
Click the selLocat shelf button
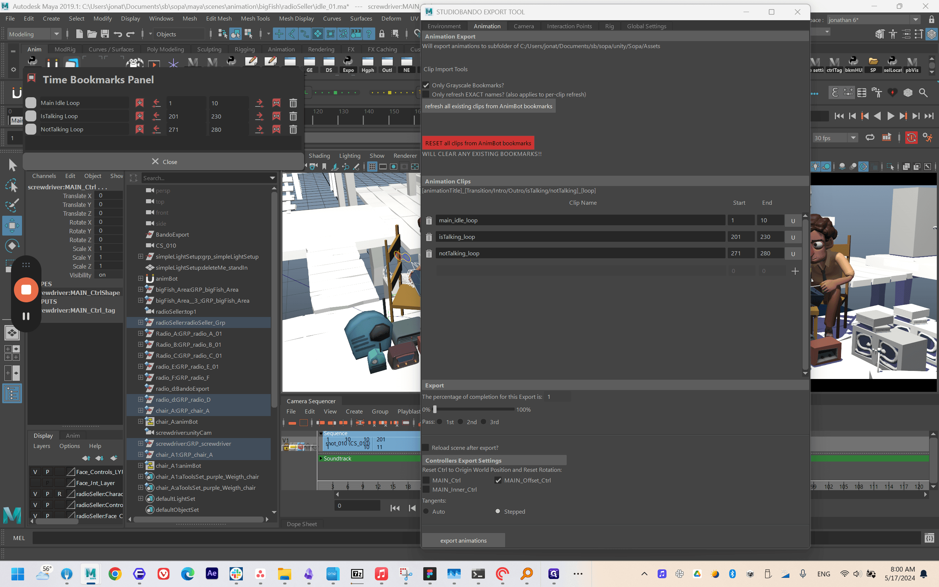pos(892,65)
